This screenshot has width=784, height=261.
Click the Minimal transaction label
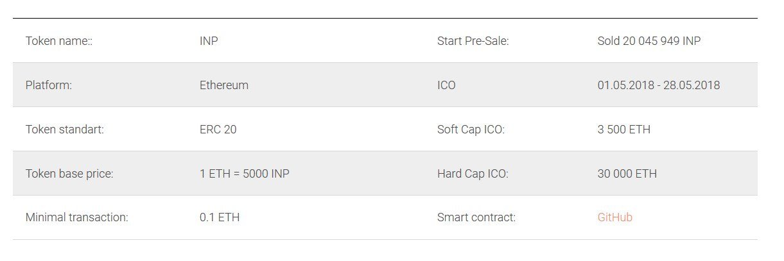pyautogui.click(x=77, y=217)
